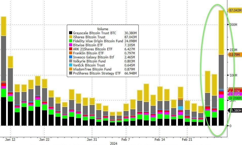Select the 'iShares Bitcoin Trust' legend label
This screenshot has height=145, width=242.
coord(89,37)
